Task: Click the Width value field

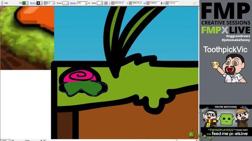Action: pos(154,3)
